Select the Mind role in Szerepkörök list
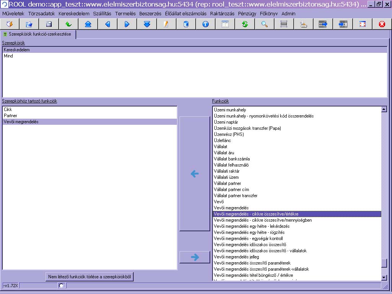The width and height of the screenshot is (392, 294). [x=8, y=56]
